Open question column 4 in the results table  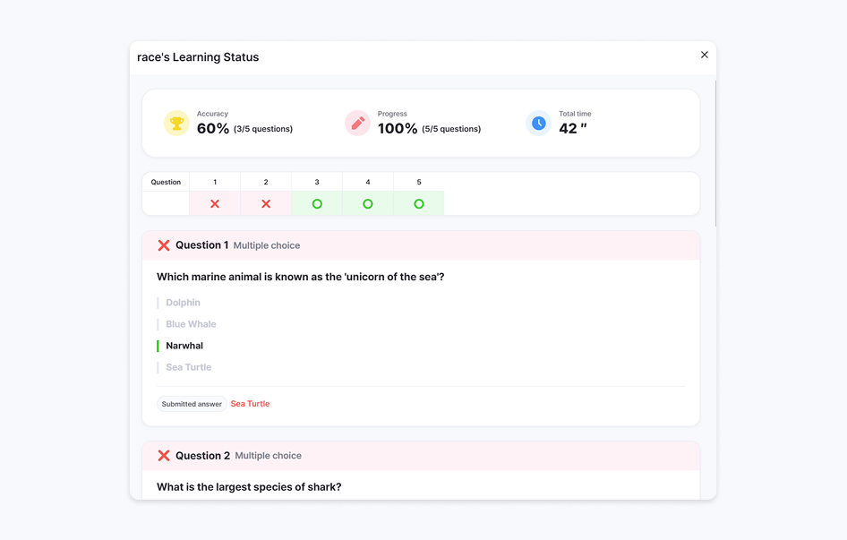point(368,182)
